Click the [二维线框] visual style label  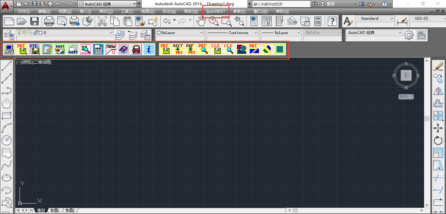(42, 62)
